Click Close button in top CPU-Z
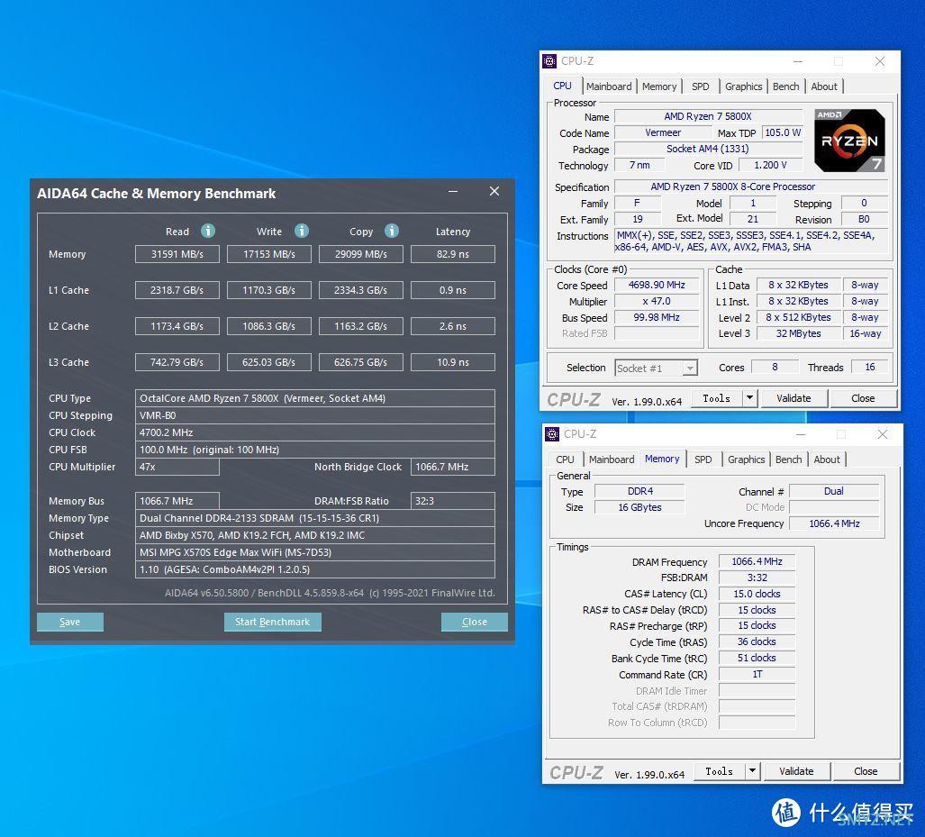The height and width of the screenshot is (837, 925). (863, 398)
